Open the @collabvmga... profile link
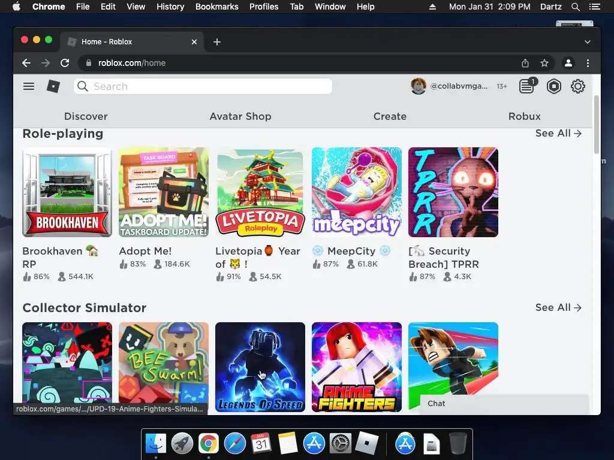 459,86
